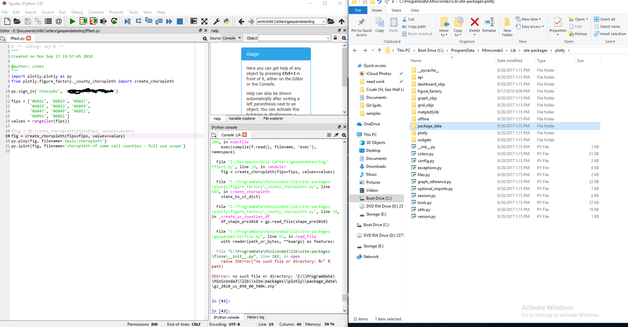Toggle maximize current pane in the toolbar

click(194, 22)
